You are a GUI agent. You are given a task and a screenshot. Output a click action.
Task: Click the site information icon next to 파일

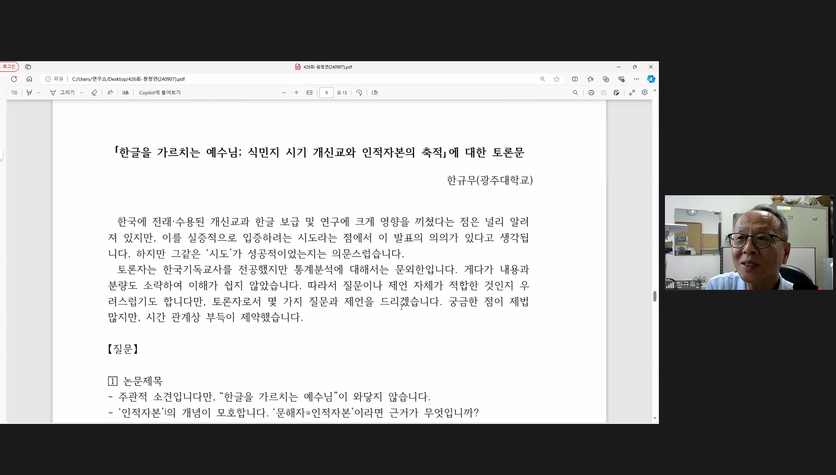pyautogui.click(x=48, y=79)
